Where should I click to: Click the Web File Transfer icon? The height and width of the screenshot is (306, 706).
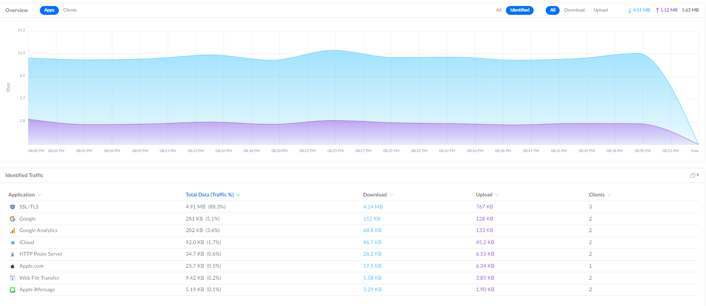click(13, 278)
